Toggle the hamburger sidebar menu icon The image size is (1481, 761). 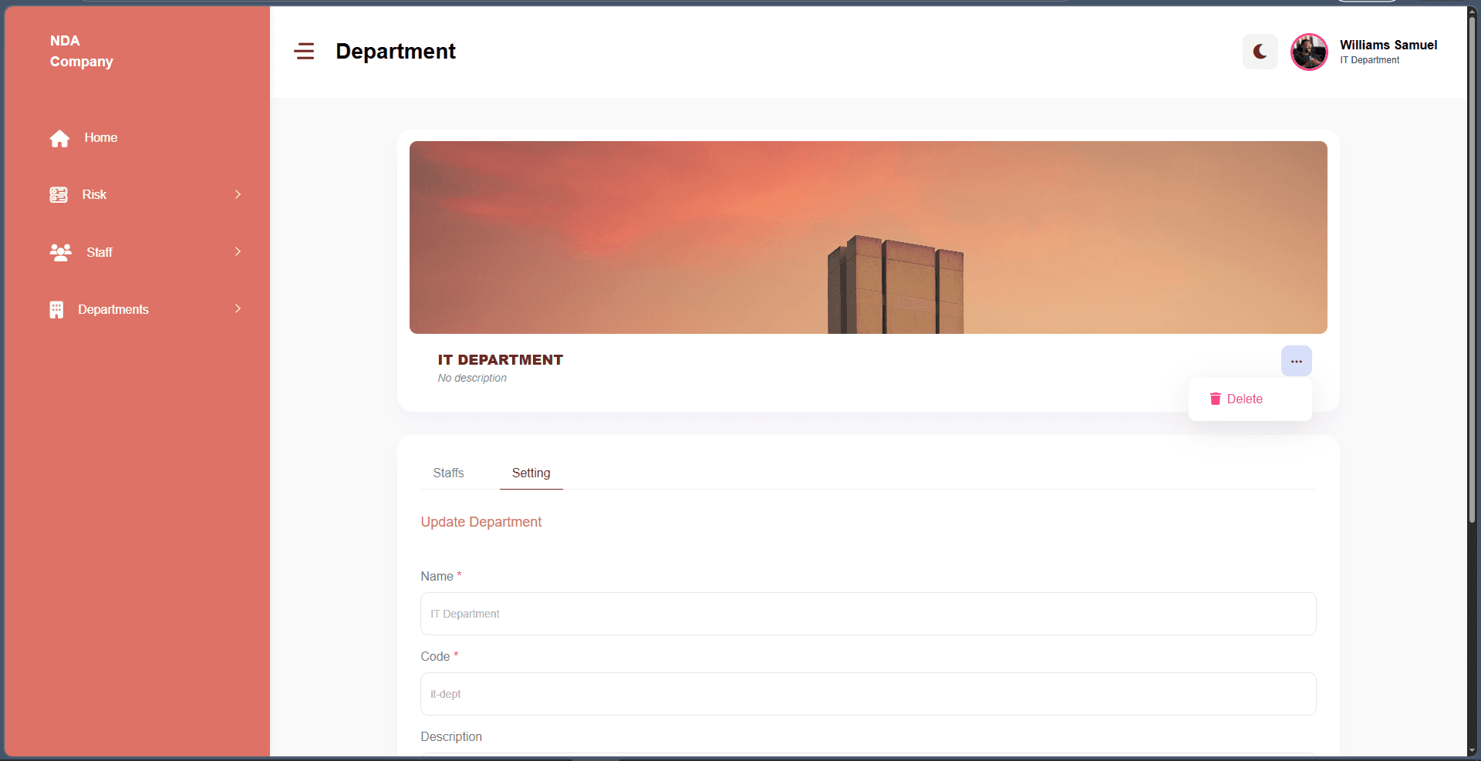tap(304, 52)
